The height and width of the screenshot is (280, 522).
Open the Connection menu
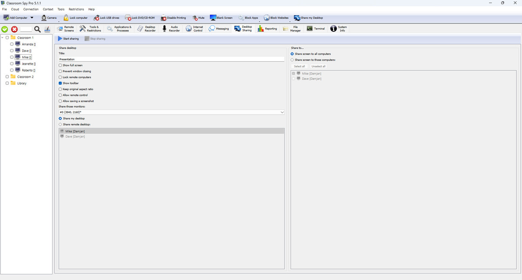coord(31,9)
